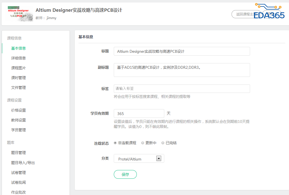Open the 课时管理 sidebar item

19,78
